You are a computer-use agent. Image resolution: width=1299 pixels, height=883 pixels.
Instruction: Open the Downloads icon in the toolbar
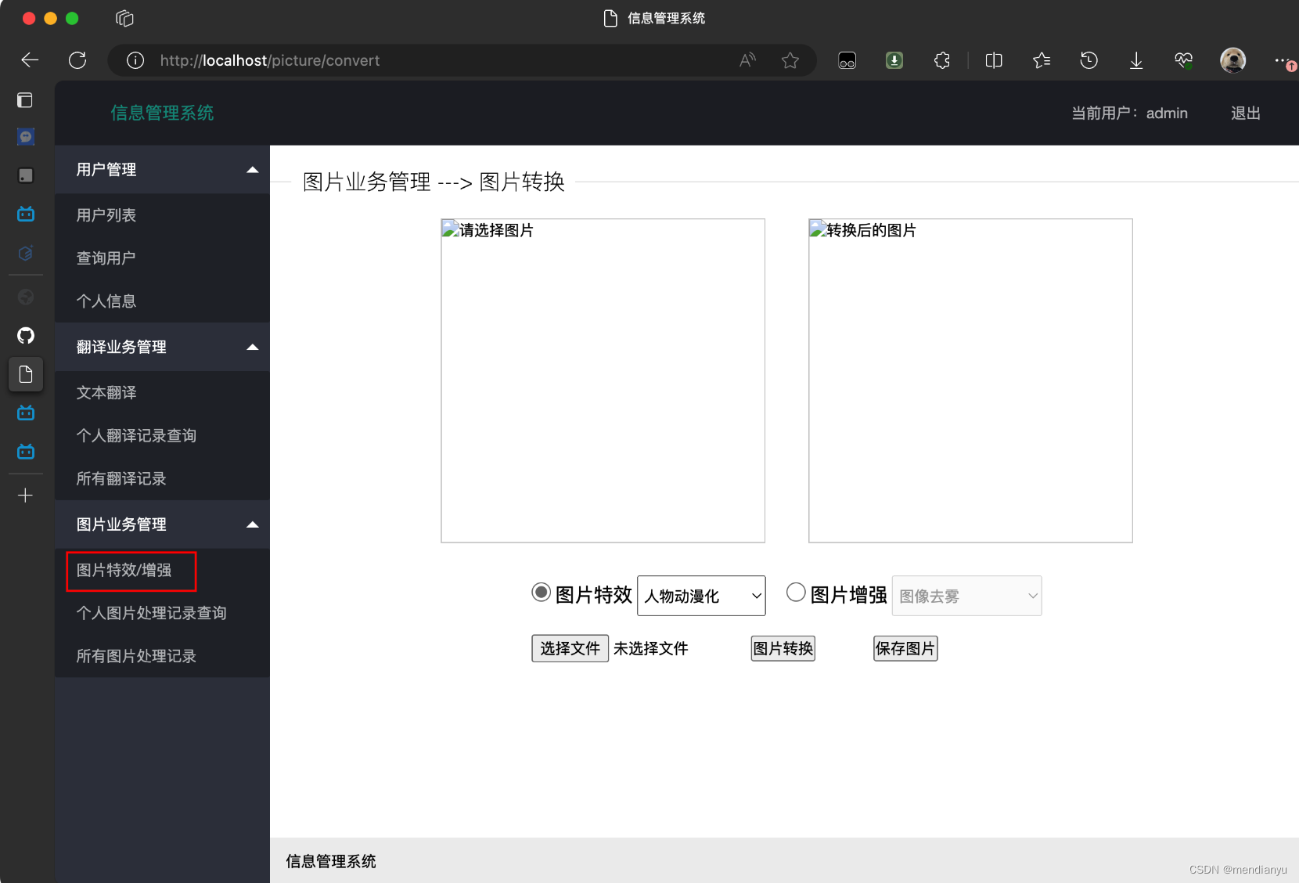[x=1136, y=60]
